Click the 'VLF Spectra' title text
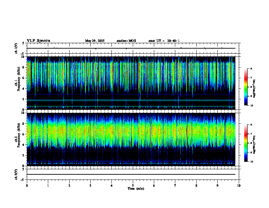This screenshot has height=208, width=269. point(38,41)
